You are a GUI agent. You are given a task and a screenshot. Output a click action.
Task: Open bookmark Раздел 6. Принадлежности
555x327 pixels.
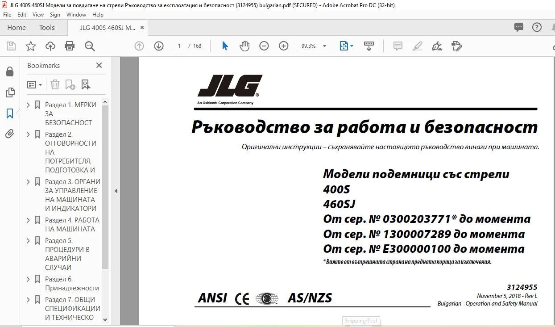(x=72, y=284)
